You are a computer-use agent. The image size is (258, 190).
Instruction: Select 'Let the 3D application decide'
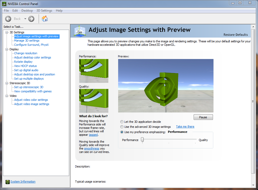click(x=122, y=122)
